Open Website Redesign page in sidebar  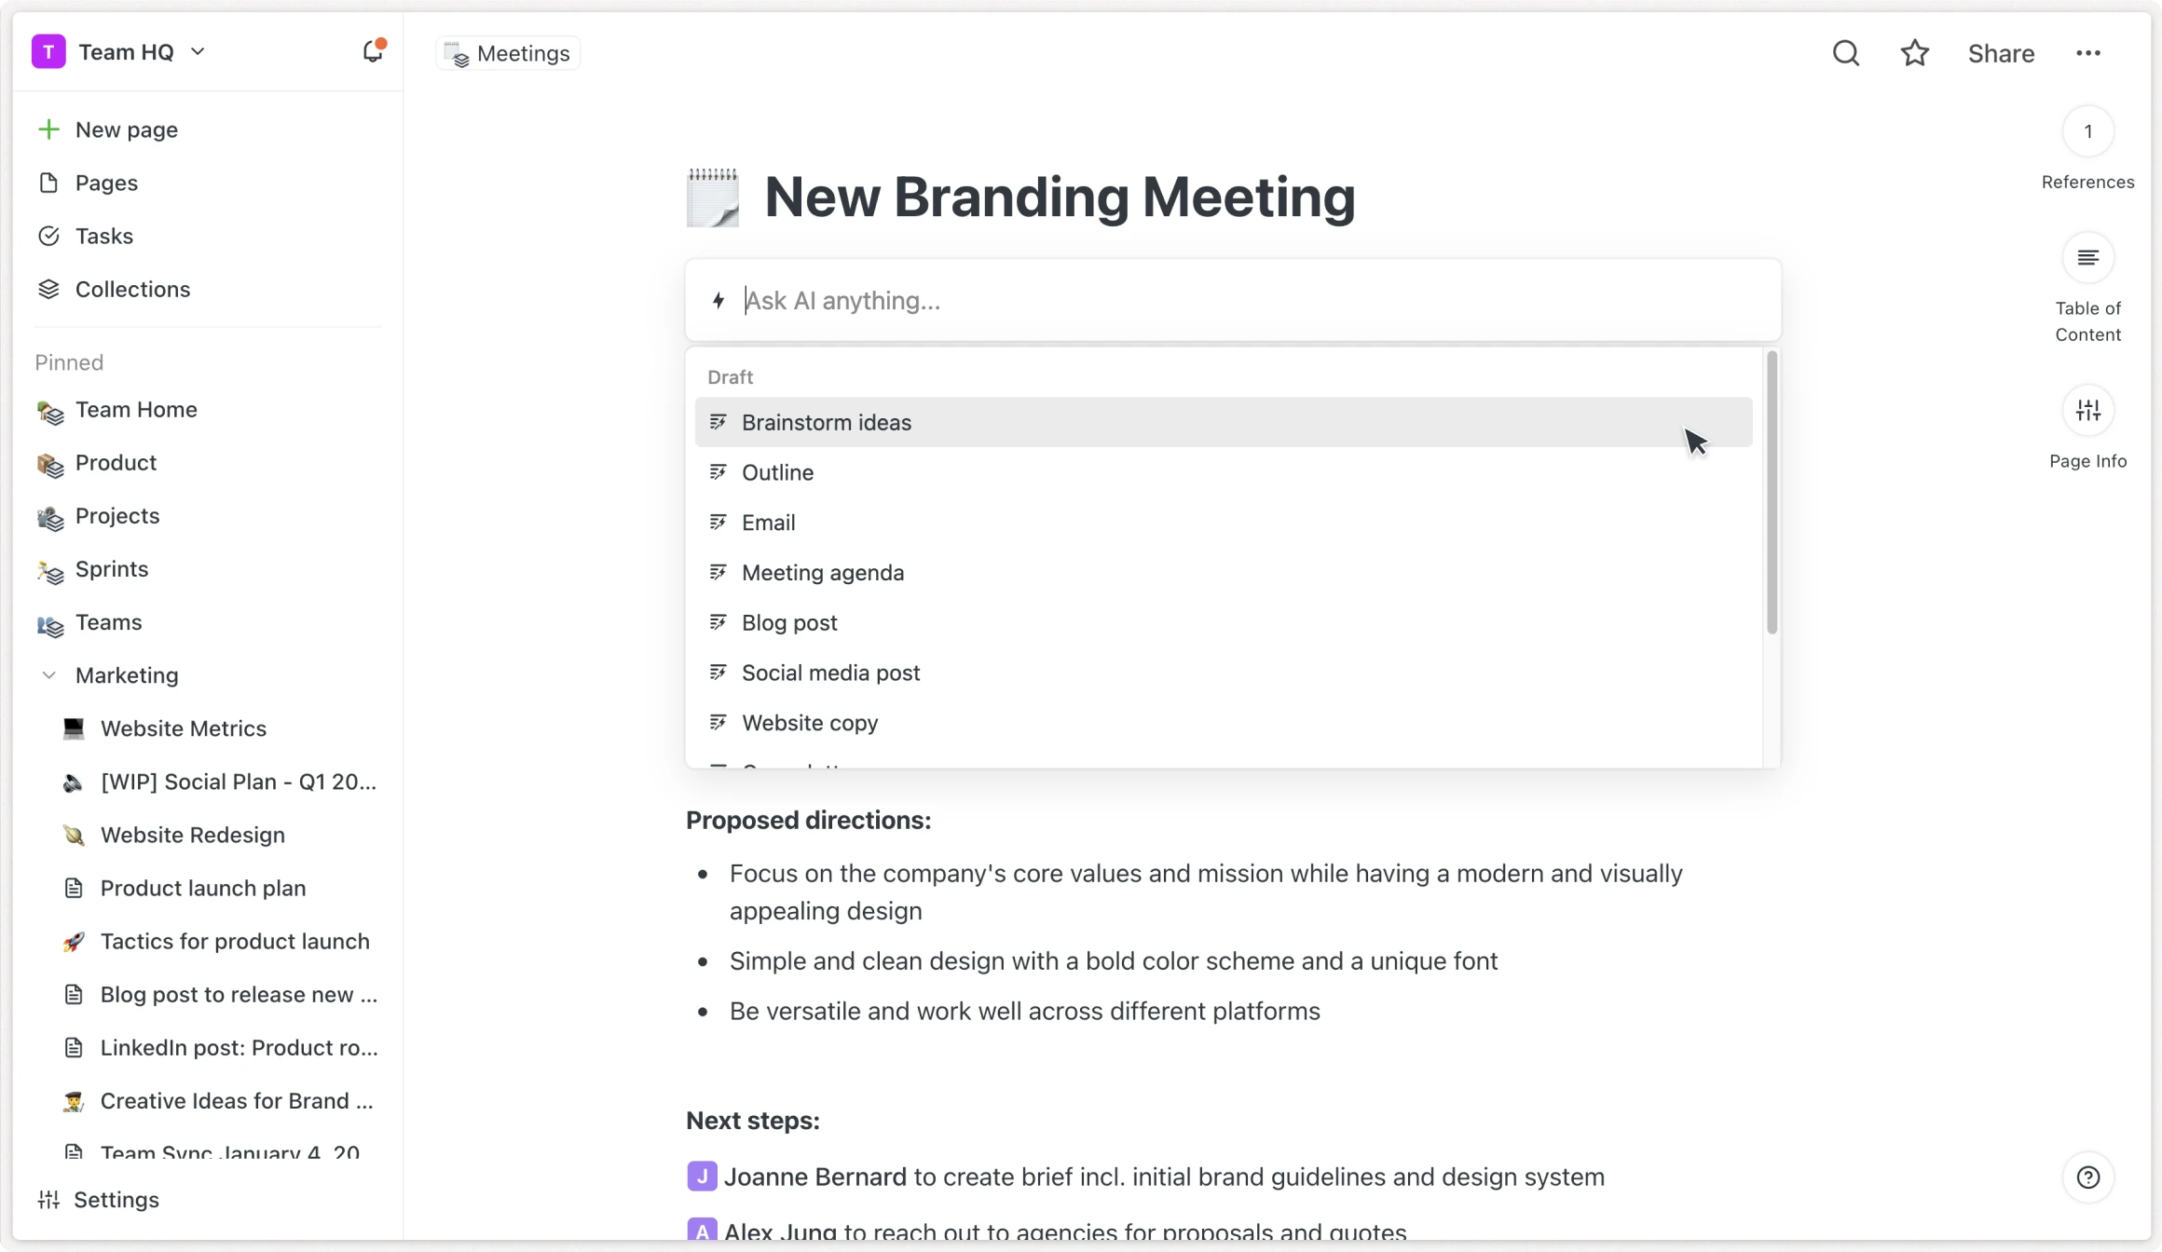192,835
